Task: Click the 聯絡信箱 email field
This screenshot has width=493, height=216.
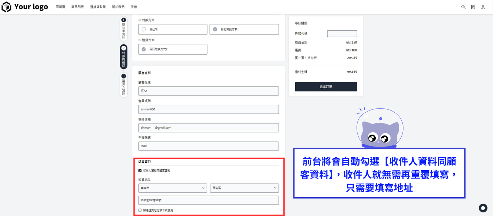Action: click(x=209, y=128)
